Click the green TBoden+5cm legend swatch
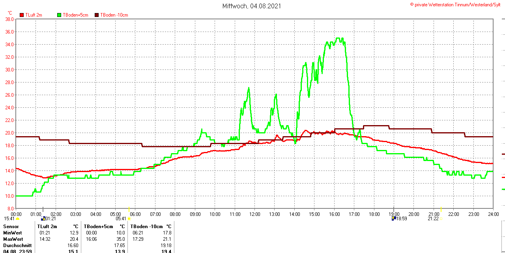Viewport: 505px width, 253px height. click(x=60, y=15)
